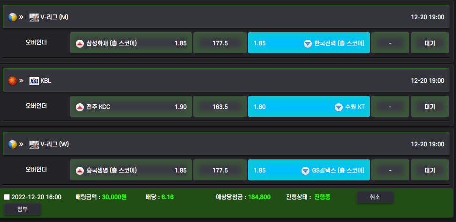Select the GS칼텍스 (총 스코어) under bet
456x222 pixels.
[309, 170]
